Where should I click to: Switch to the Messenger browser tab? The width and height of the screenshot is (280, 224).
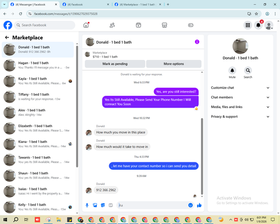pos(34,4)
